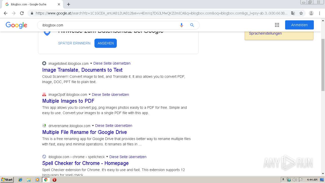The height and width of the screenshot is (183, 325).
Task: Click the image2pdf PDF favicon
Action: point(44,95)
